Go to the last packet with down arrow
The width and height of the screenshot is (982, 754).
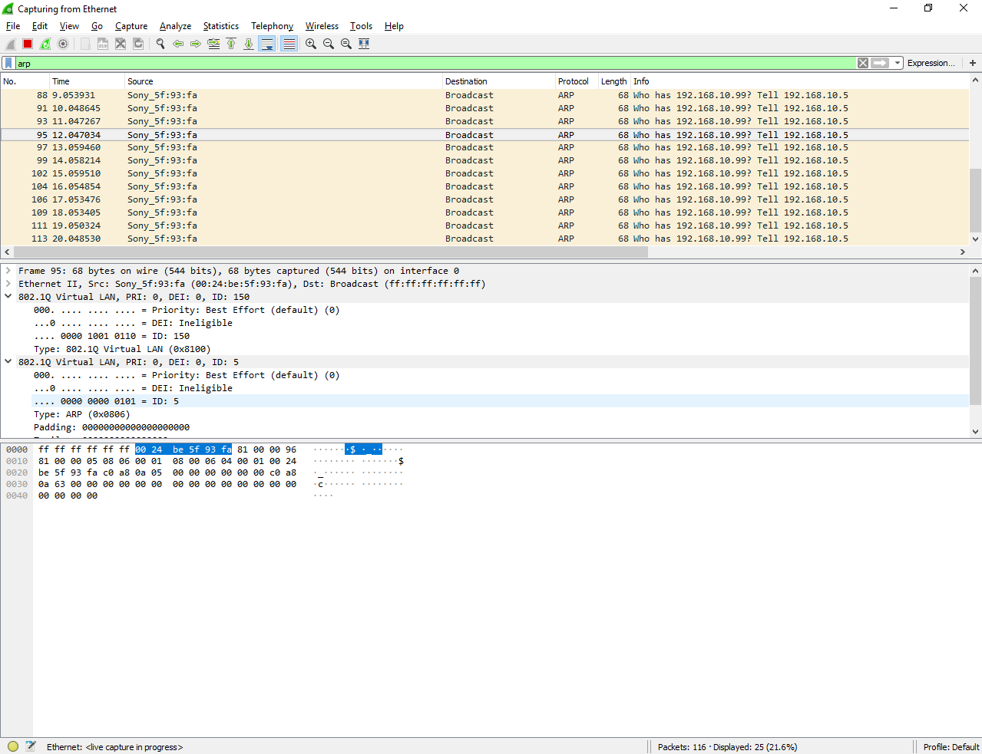coord(248,44)
